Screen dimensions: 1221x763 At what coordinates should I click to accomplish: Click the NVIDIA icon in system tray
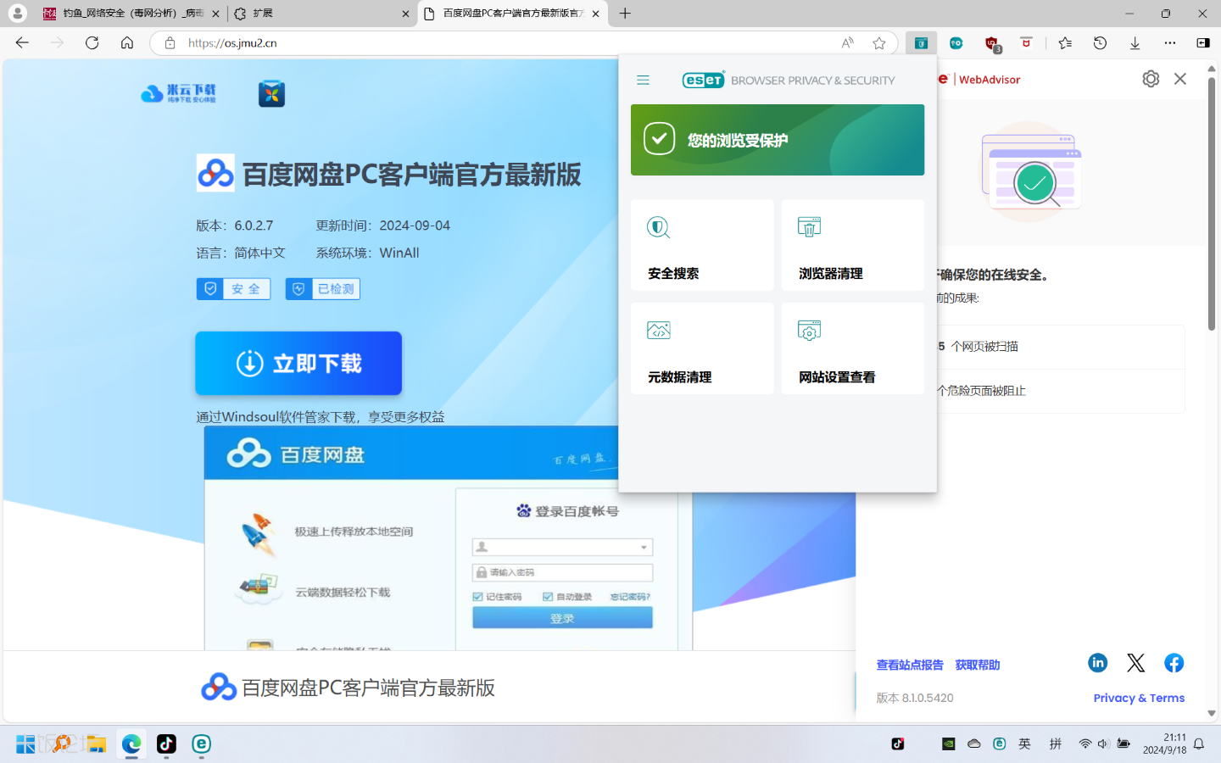pyautogui.click(x=949, y=744)
